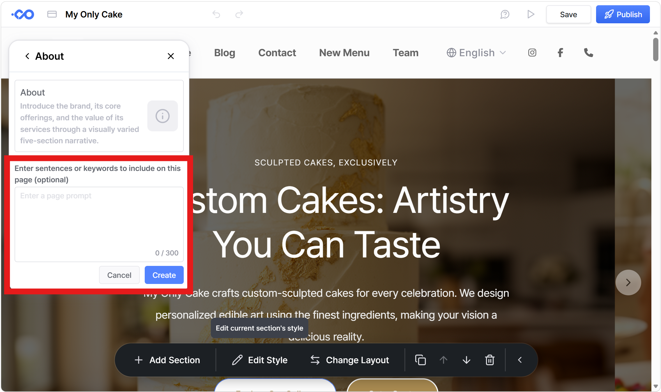Select the 'You Can Taste' headline text

point(326,245)
